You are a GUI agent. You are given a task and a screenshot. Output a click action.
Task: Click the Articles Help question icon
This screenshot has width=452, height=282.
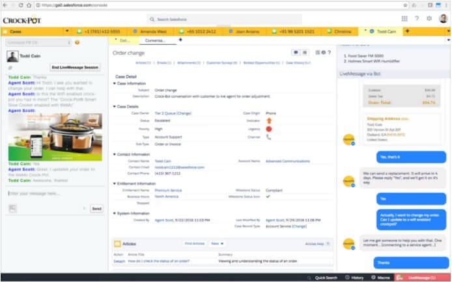(328, 244)
